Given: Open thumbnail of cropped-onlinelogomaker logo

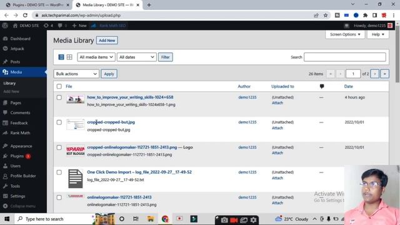Looking at the screenshot, I should pos(76,151).
